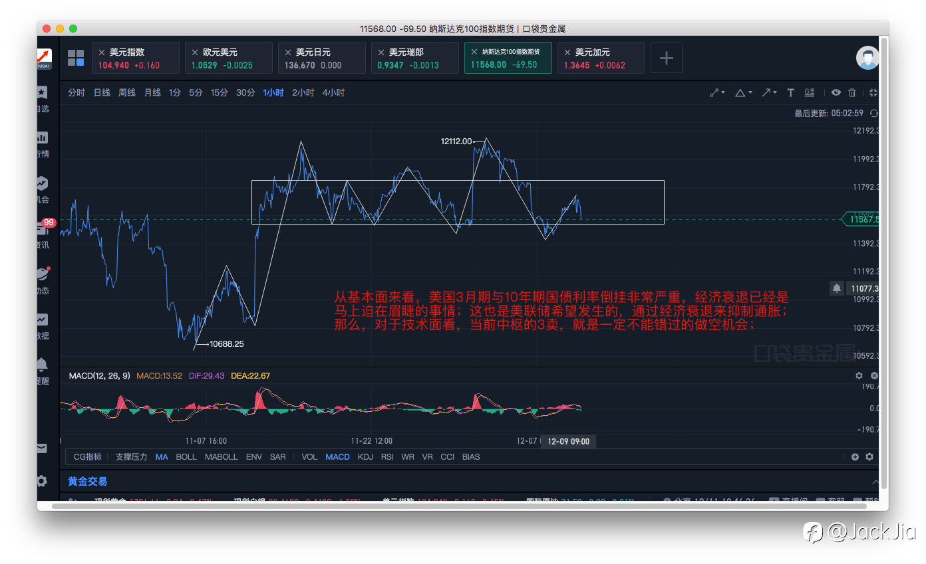The image size is (926, 564).
Task: Toggle drawings visibility with the eye icon
Action: (836, 93)
